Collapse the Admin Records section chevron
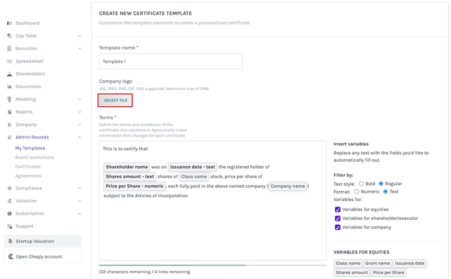 80,137
